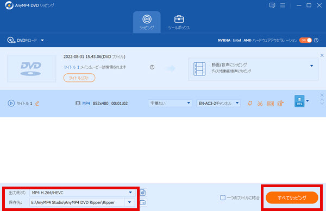Open the enhance video icon
The image size is (326, 211).
[x=280, y=103]
